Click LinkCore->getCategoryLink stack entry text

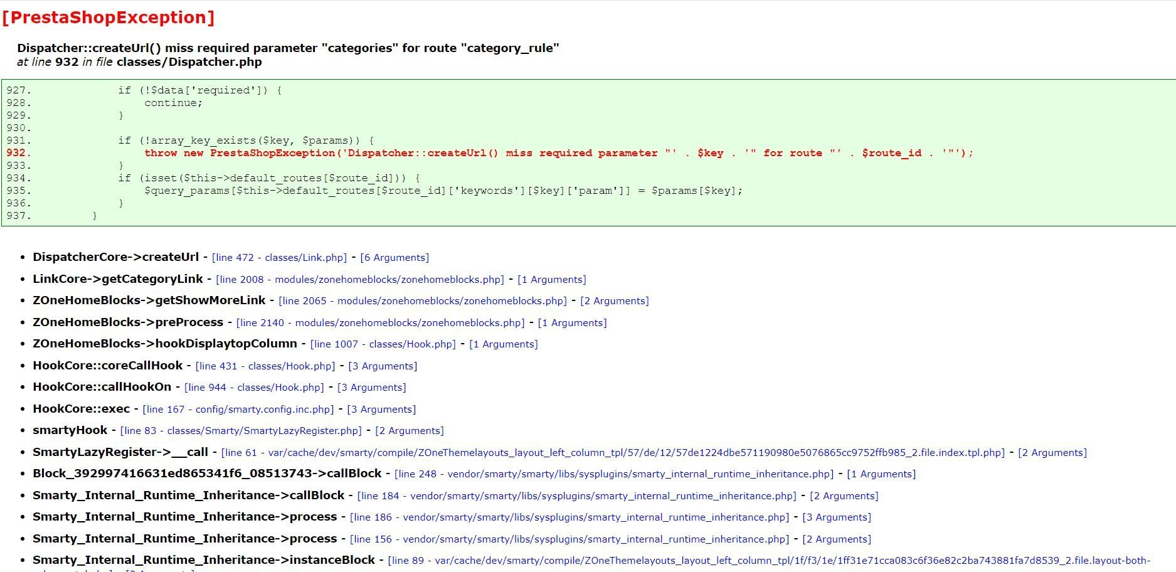click(x=118, y=279)
